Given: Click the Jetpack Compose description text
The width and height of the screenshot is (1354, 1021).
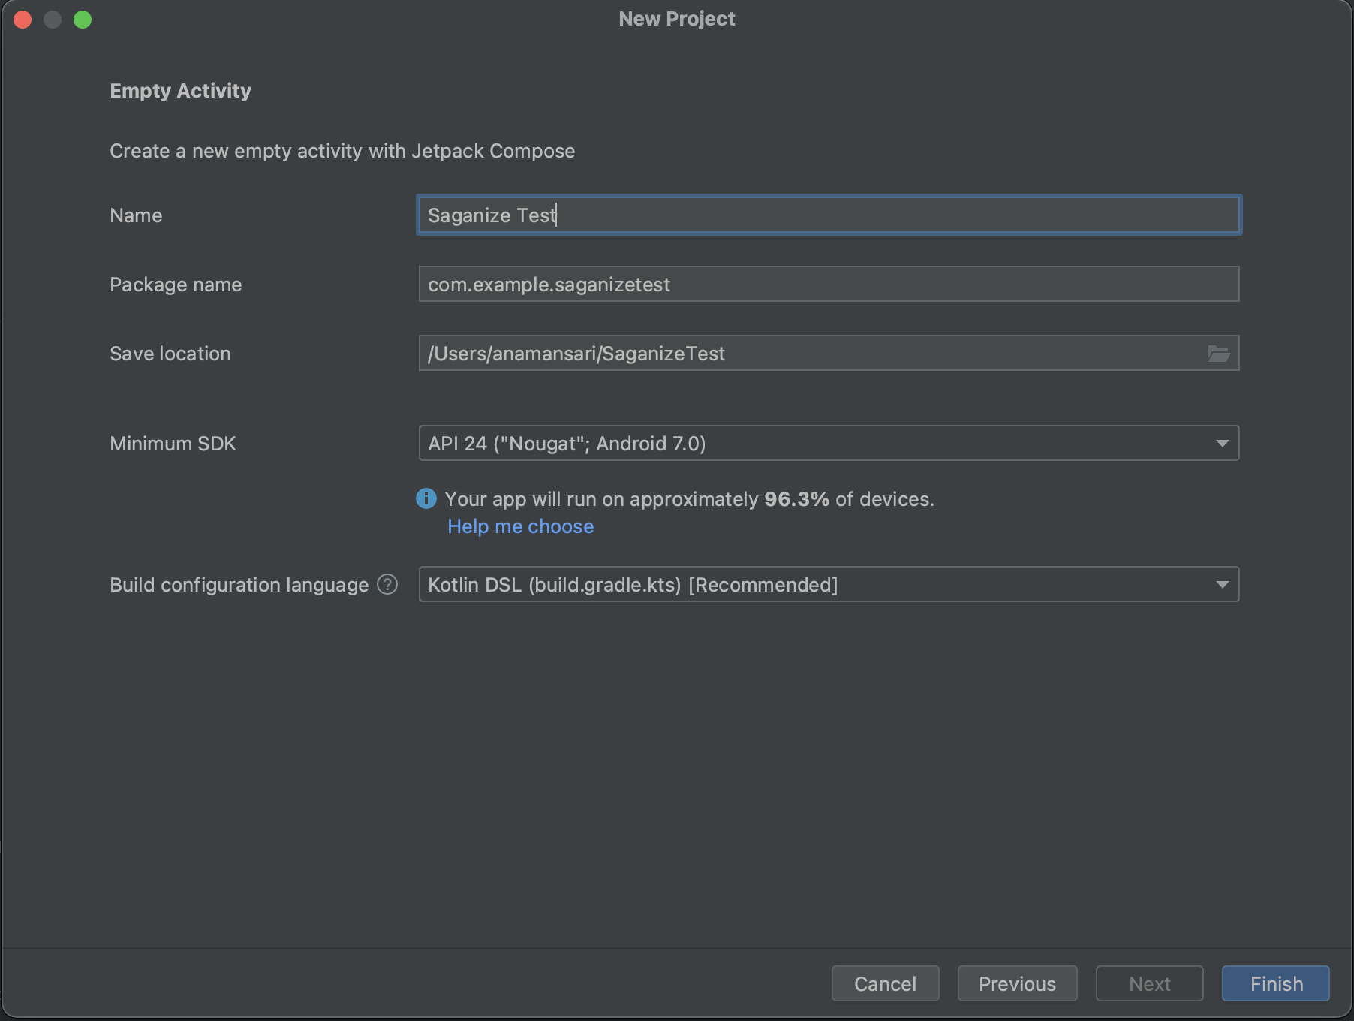Looking at the screenshot, I should (x=342, y=151).
